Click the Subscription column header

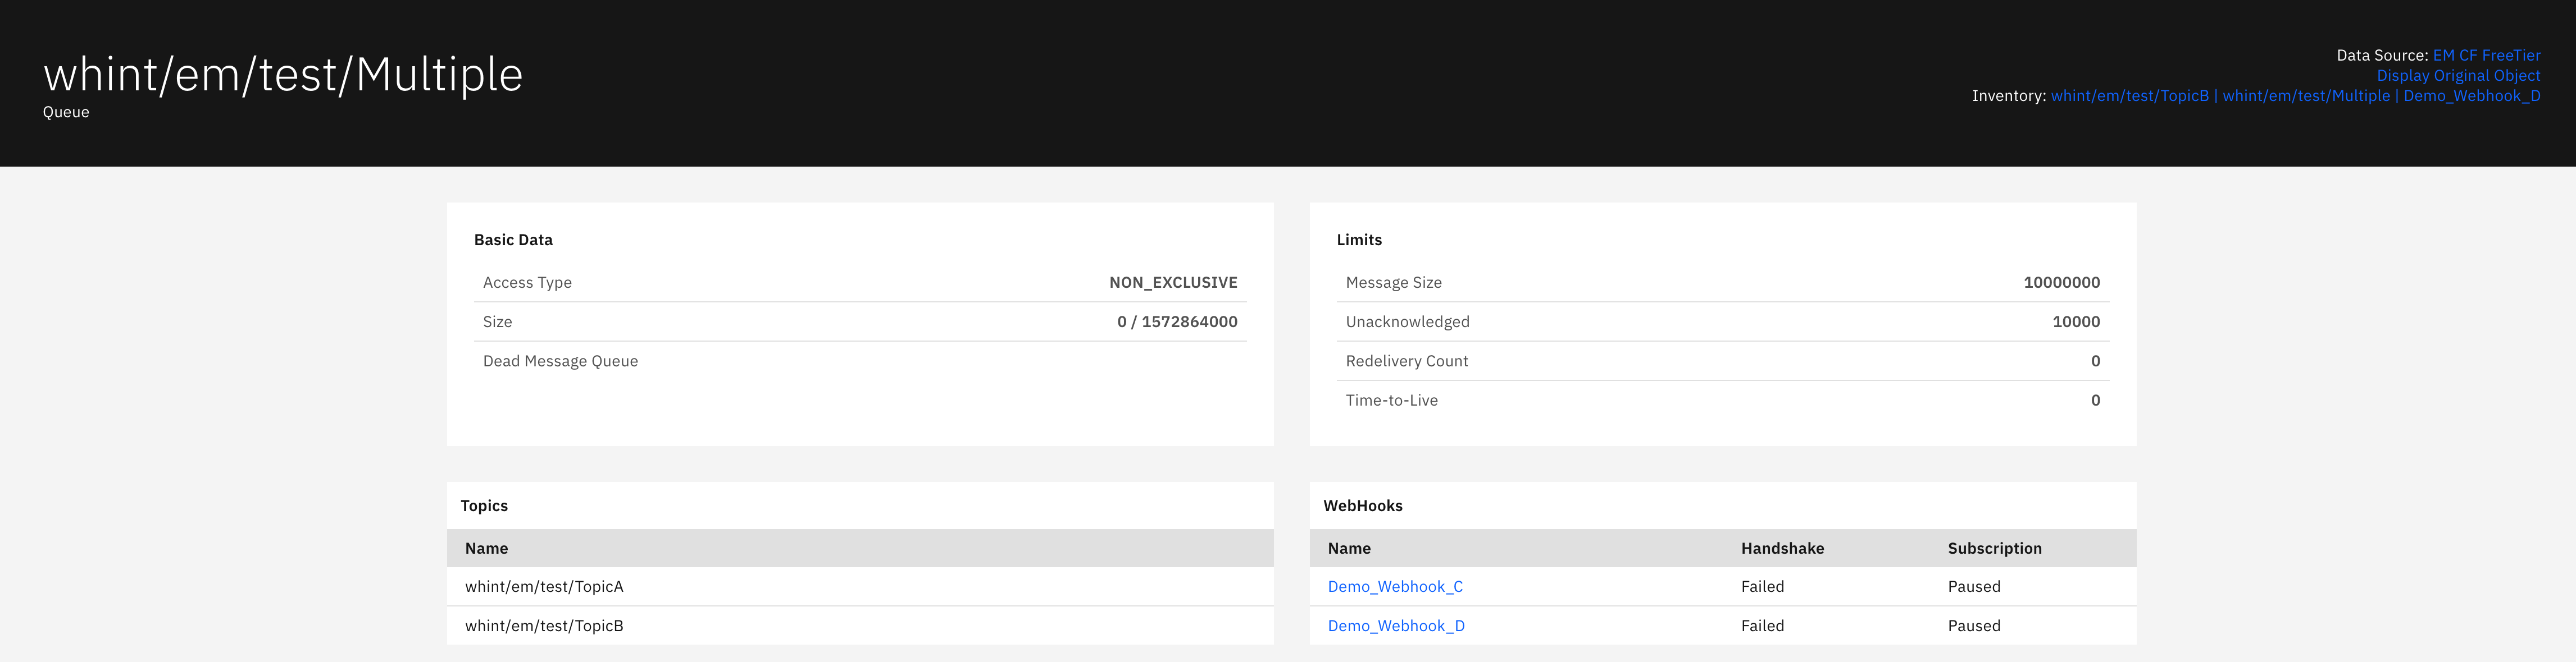(x=1994, y=548)
